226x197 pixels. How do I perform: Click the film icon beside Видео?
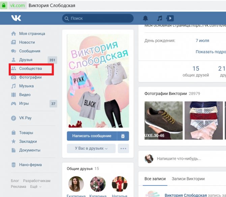pyautogui.click(x=13, y=95)
